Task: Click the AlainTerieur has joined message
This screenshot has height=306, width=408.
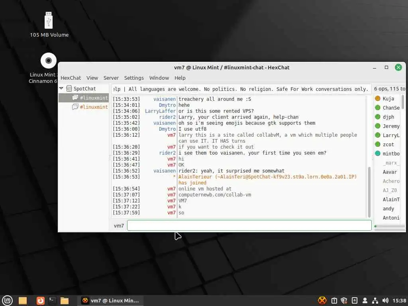Action: (267, 180)
